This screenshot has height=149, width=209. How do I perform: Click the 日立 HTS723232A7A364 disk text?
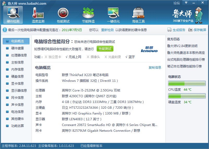97,108
